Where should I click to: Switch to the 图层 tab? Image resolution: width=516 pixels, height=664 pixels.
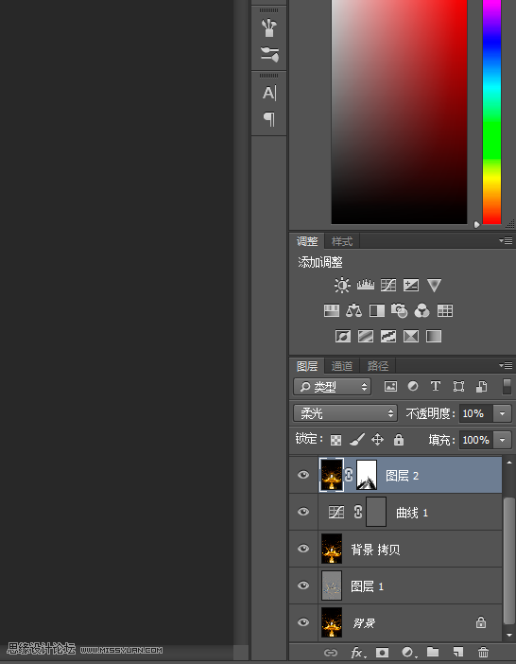pos(307,366)
